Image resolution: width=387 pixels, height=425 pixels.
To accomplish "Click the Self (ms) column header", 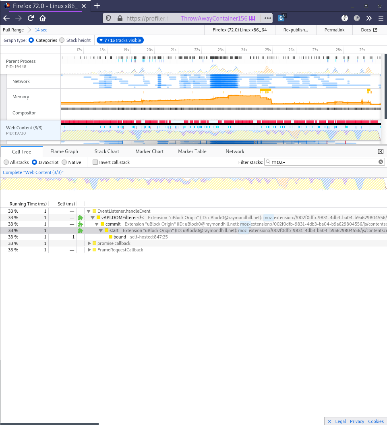I will [x=66, y=204].
